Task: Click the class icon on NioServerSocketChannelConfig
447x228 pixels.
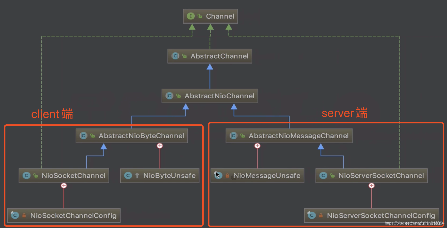Action: (312, 215)
